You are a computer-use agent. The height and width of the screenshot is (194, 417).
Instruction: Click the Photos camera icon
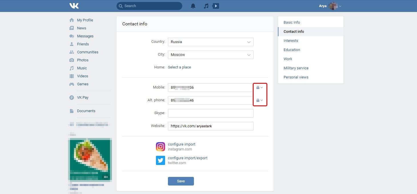click(72, 60)
